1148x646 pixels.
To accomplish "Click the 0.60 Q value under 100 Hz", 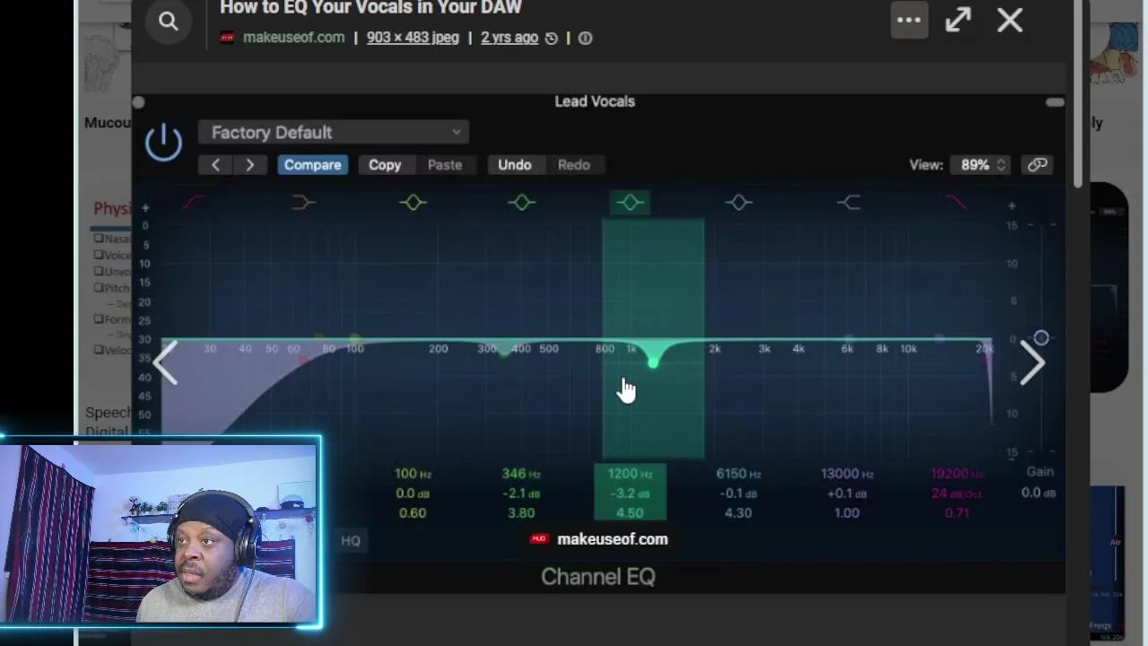I will point(413,513).
